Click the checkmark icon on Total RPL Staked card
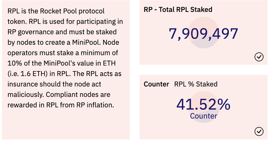Viewport: 270px width, 141px height. pos(259,57)
